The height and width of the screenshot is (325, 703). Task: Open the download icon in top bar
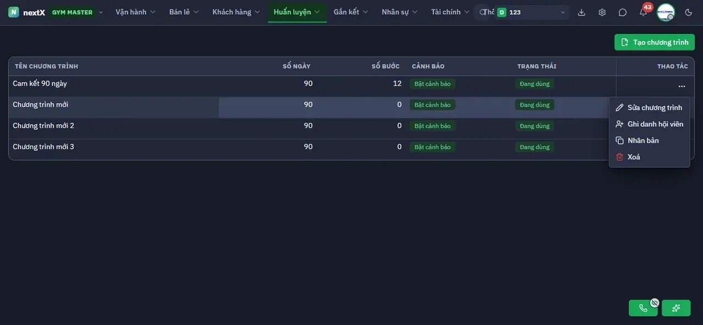(582, 12)
